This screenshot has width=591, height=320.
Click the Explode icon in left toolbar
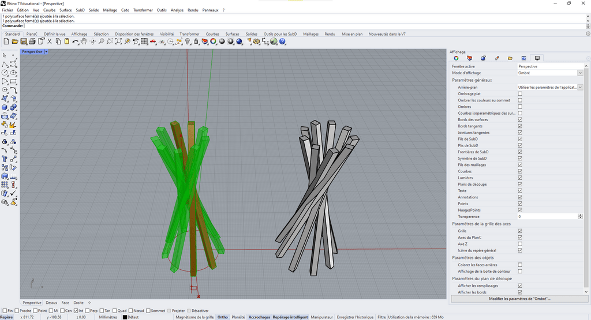click(13, 125)
